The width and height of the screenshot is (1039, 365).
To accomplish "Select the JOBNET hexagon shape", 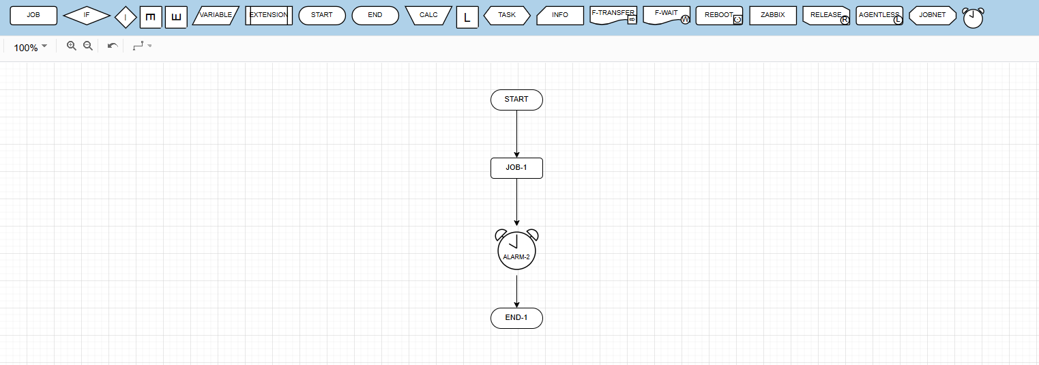I will click(933, 15).
